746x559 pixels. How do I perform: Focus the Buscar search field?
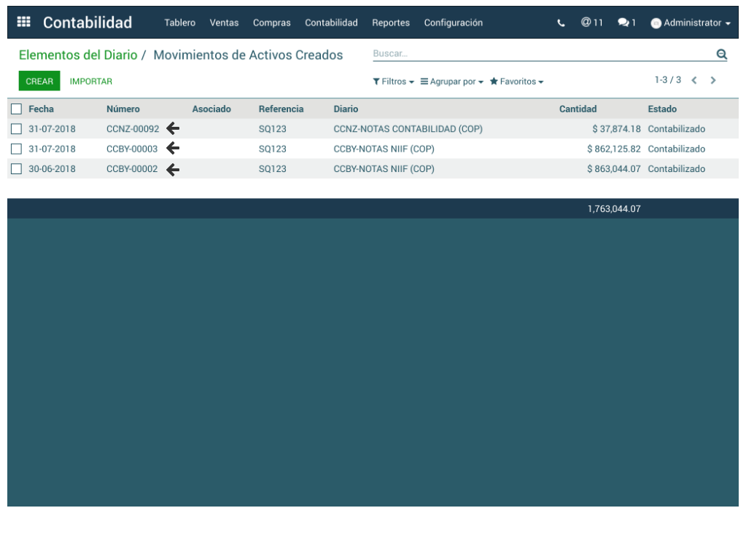(540, 54)
